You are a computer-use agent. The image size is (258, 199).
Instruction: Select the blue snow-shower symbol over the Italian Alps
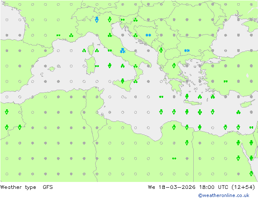pyautogui.click(x=97, y=19)
